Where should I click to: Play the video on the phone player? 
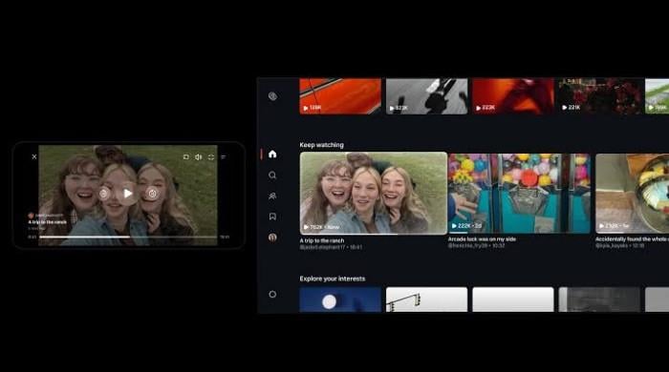(x=127, y=194)
